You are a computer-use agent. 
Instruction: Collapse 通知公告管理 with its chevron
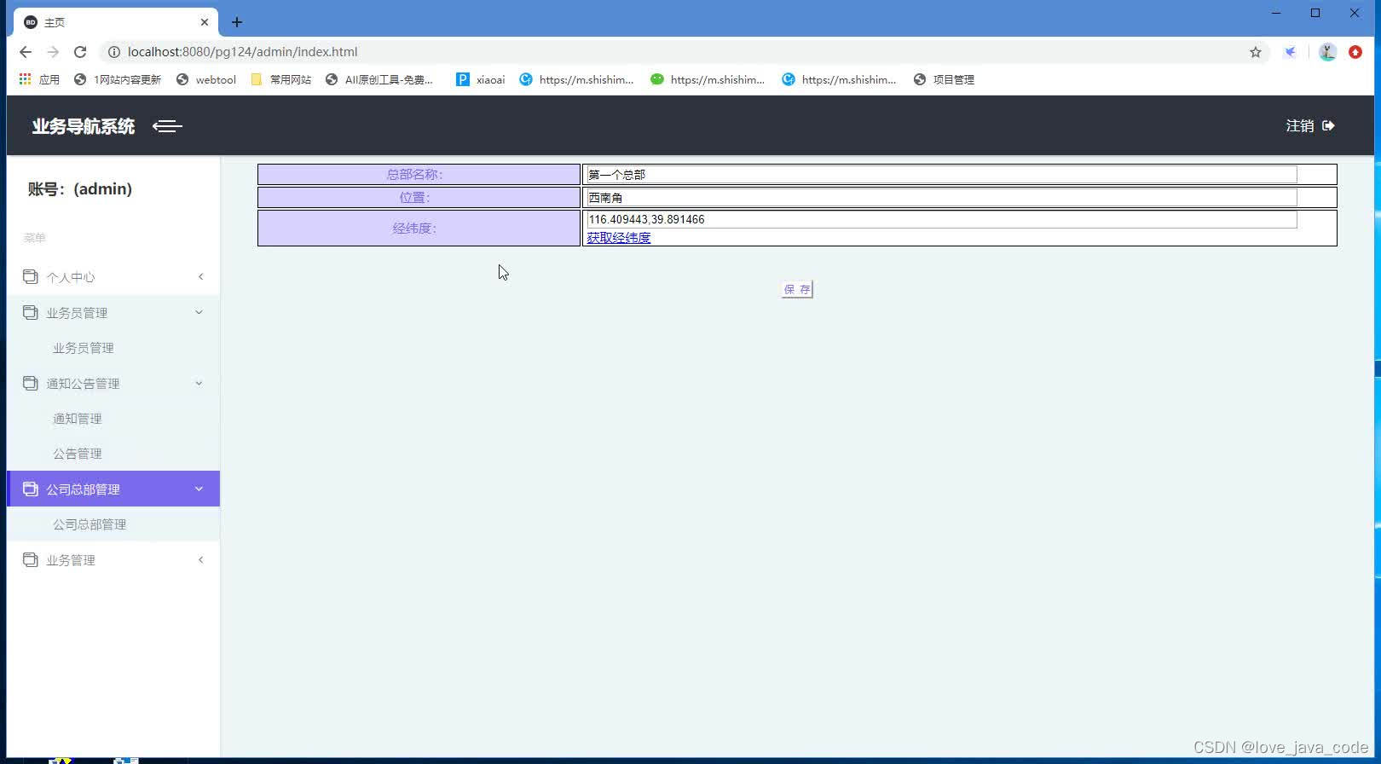199,383
